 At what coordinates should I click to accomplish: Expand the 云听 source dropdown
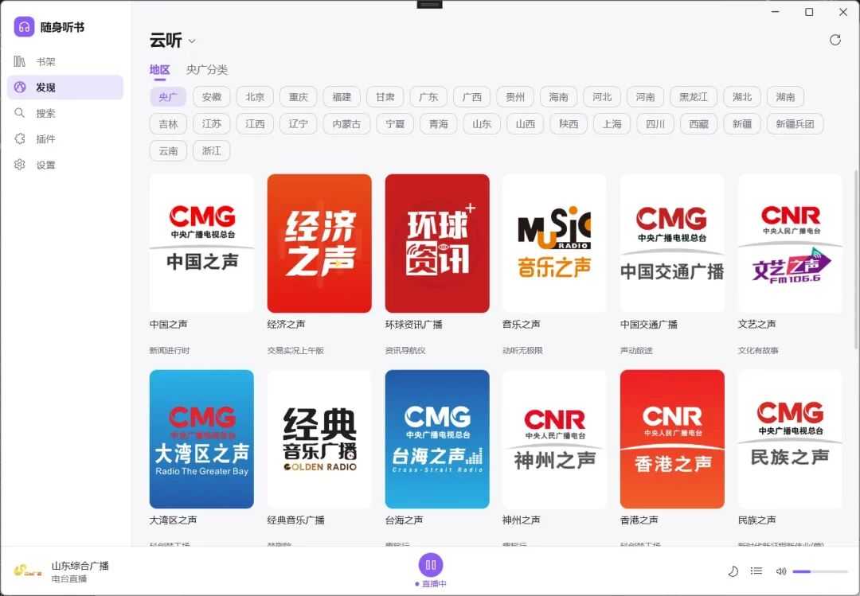coord(191,41)
